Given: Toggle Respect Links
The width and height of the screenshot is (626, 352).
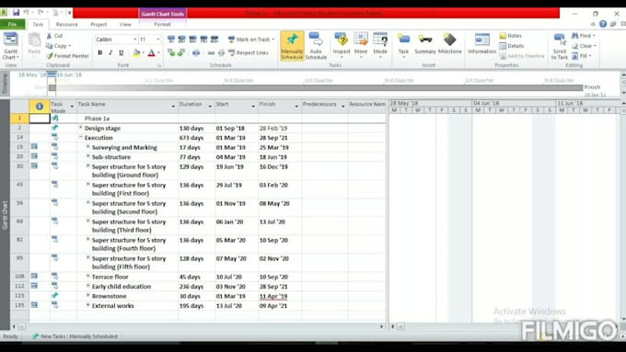Looking at the screenshot, I should click(x=248, y=52).
